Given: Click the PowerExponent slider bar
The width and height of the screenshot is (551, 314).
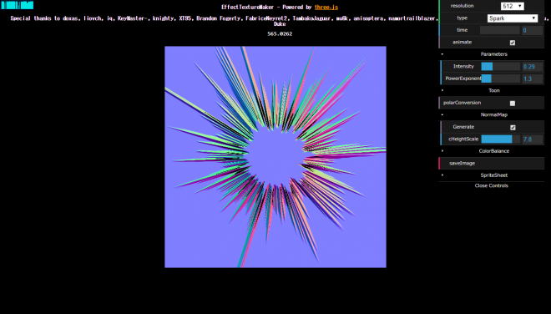Looking at the screenshot, I should point(500,78).
